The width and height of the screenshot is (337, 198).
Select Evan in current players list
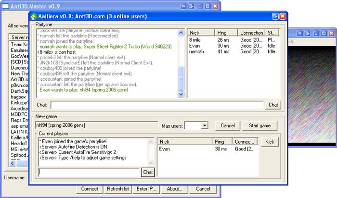(x=164, y=149)
